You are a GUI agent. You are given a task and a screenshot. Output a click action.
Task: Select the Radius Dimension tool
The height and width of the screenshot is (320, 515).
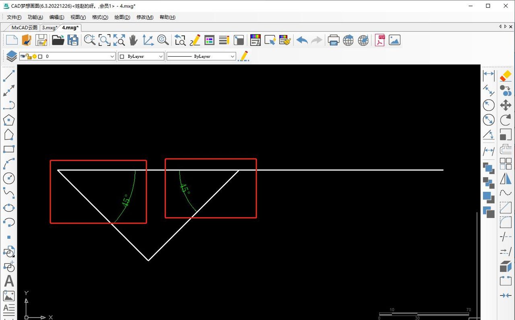(x=488, y=105)
